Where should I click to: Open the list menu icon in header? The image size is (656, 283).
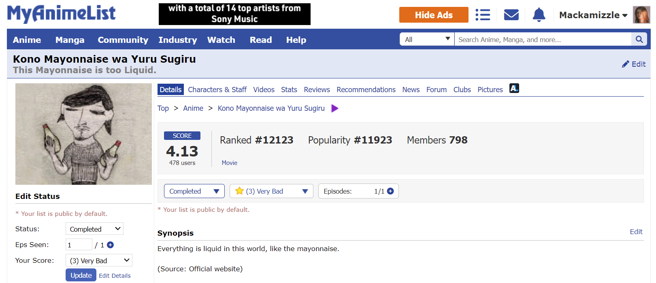click(483, 15)
